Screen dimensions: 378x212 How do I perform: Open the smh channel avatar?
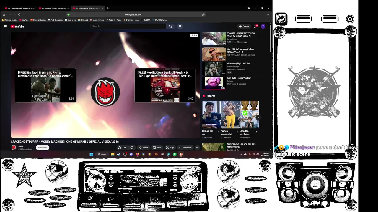point(14,148)
